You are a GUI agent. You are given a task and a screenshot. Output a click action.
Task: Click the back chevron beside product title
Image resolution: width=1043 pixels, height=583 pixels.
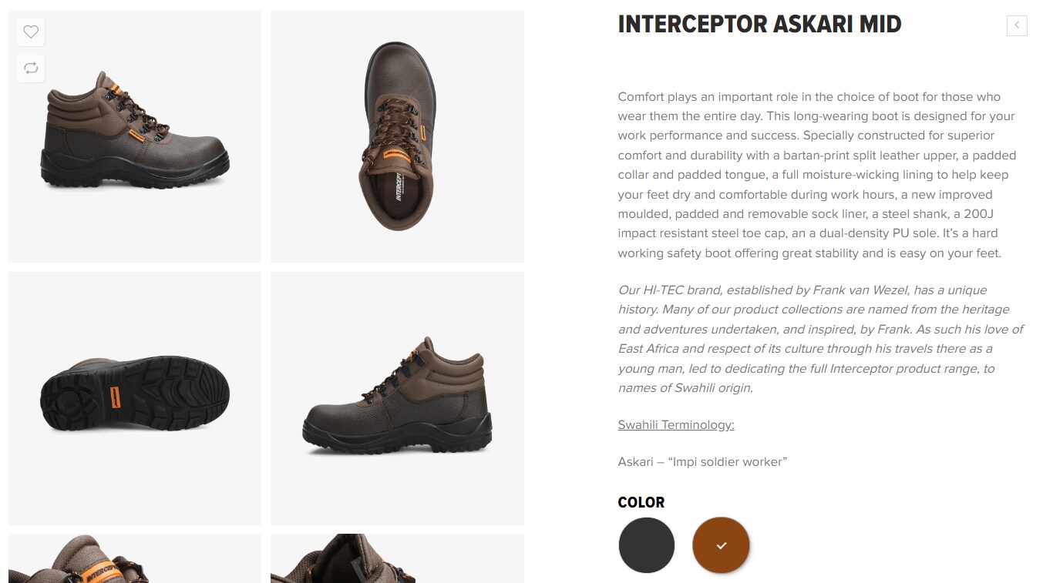[x=1017, y=25]
